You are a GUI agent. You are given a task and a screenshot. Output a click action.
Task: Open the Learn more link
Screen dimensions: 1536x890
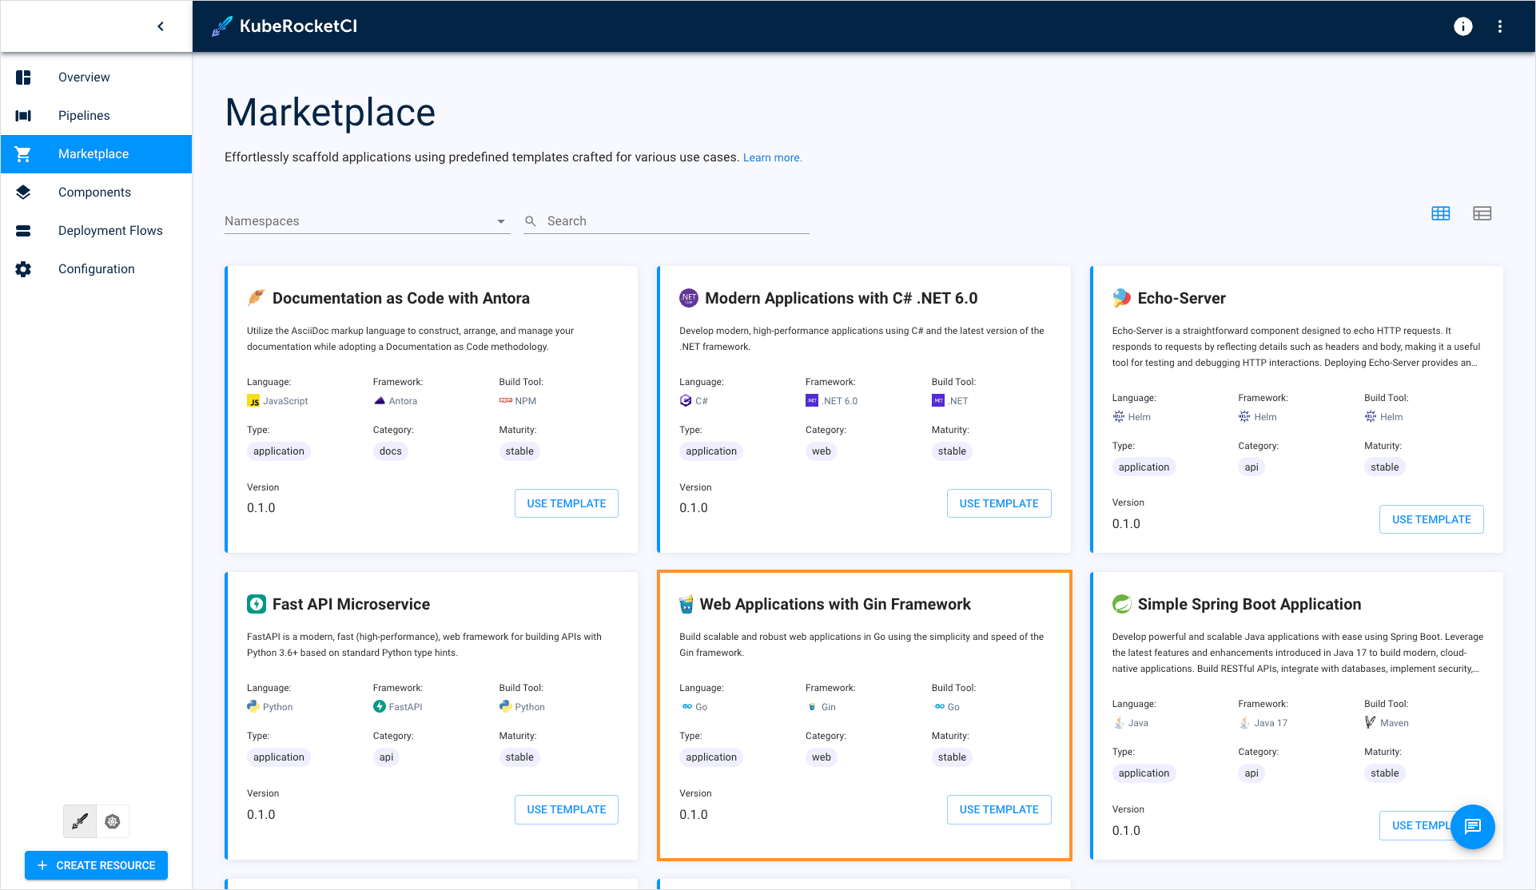pos(772,157)
